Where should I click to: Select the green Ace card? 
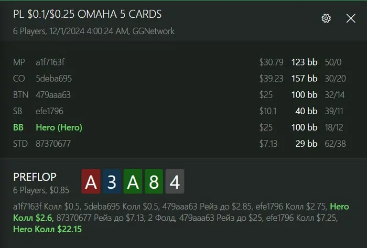(x=133, y=181)
